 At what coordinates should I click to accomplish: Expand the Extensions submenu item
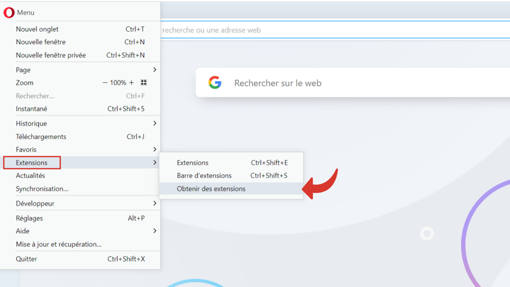click(x=80, y=162)
